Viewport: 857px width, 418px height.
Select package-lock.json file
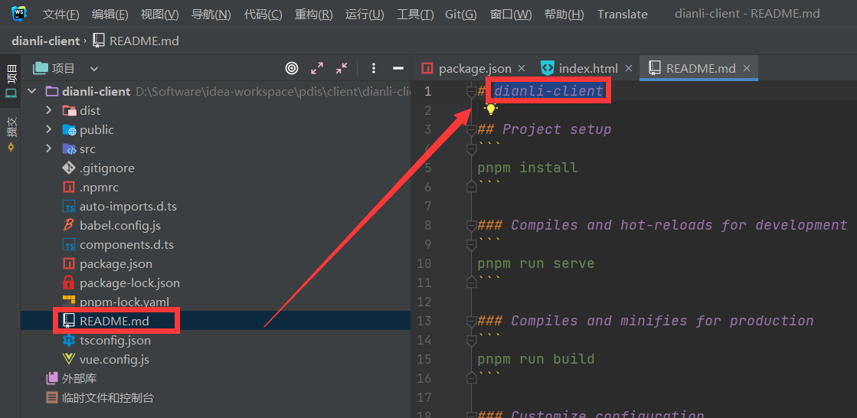(129, 283)
